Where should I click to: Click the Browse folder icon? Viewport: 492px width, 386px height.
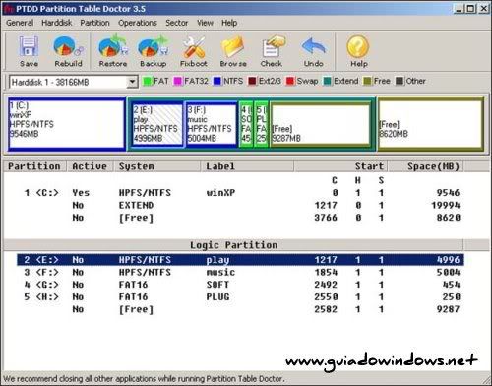point(233,46)
